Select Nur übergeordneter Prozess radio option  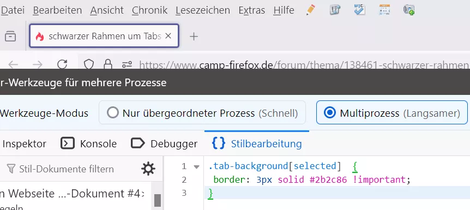coord(202,112)
